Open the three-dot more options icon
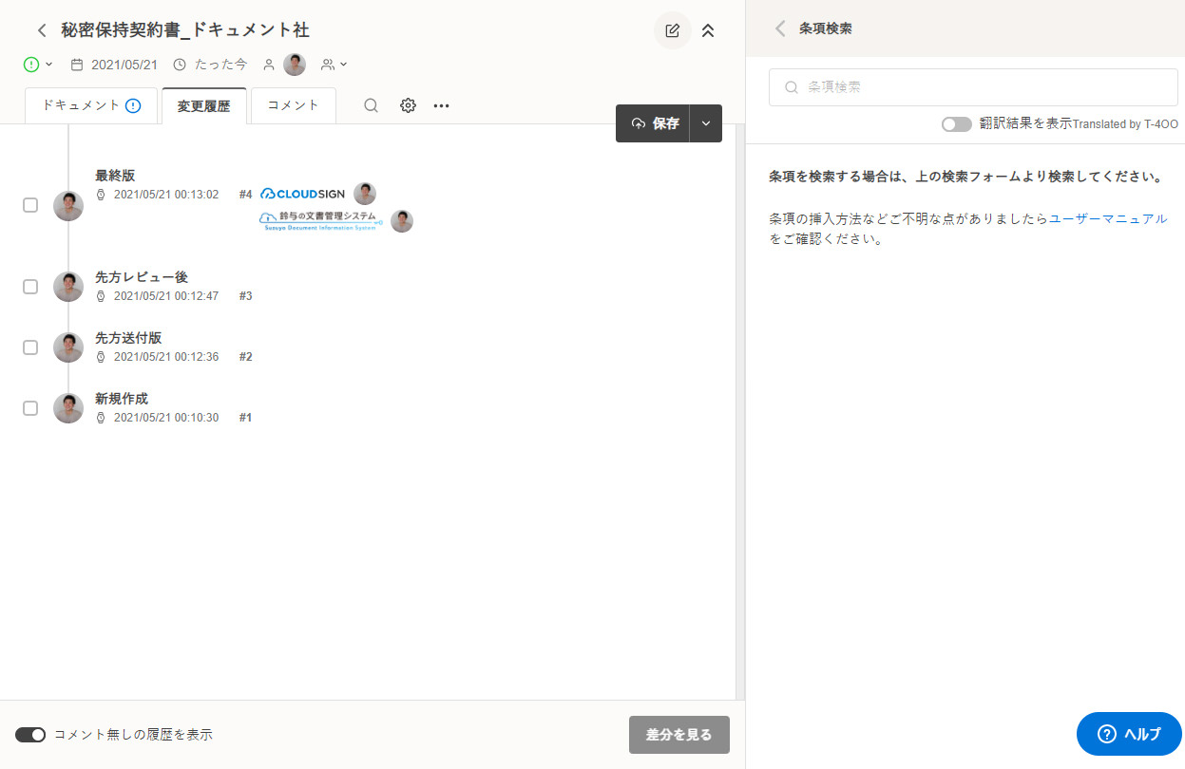This screenshot has height=769, width=1185. pyautogui.click(x=441, y=105)
